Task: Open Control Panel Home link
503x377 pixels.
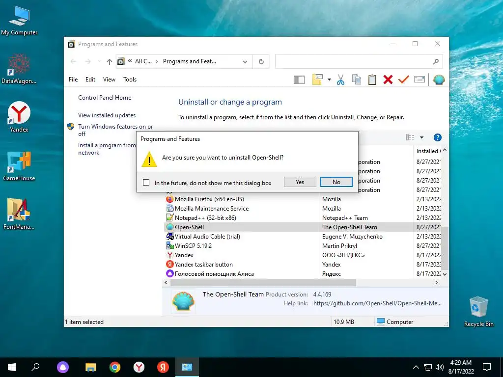Action: point(105,98)
